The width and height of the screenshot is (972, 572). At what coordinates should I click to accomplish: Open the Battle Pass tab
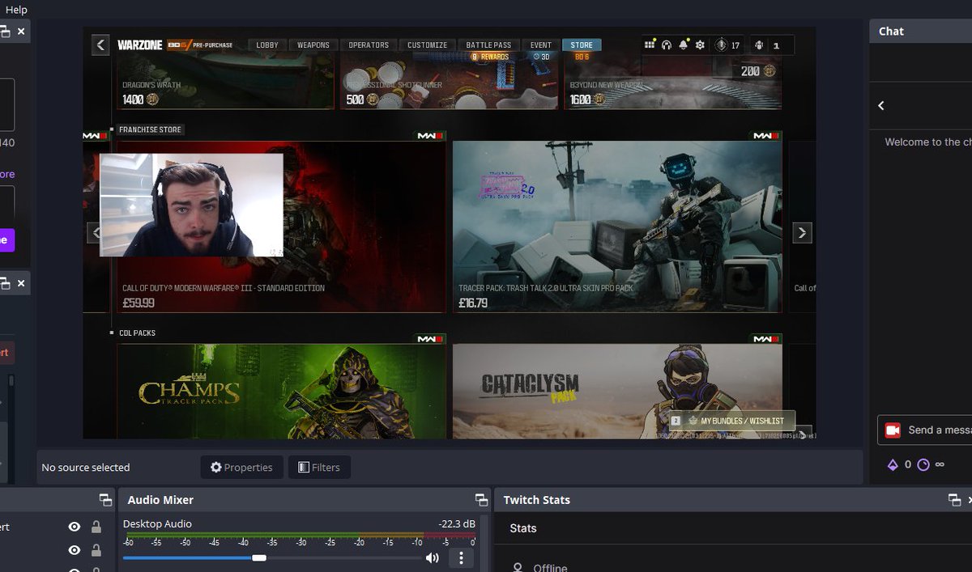(x=489, y=45)
